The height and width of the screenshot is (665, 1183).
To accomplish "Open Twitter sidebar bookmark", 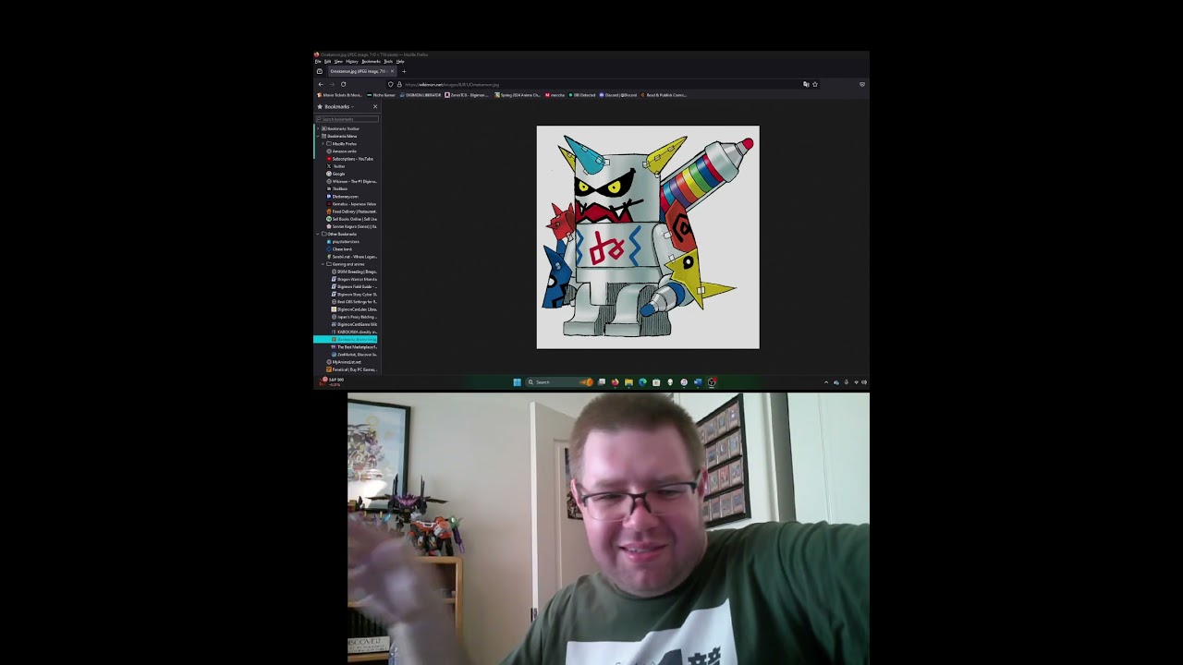I will (336, 166).
